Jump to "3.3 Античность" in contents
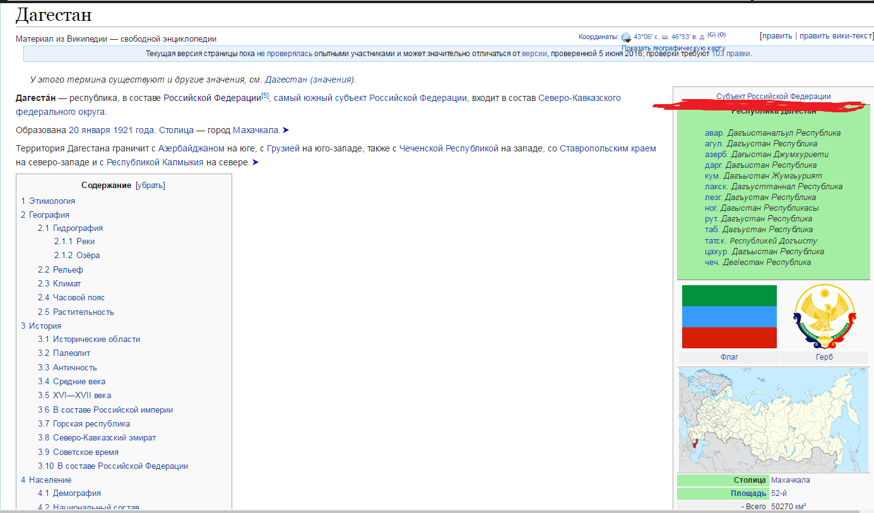The image size is (874, 513). [68, 368]
